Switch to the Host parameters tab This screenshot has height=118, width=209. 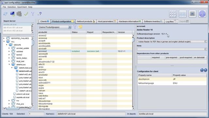107,21
